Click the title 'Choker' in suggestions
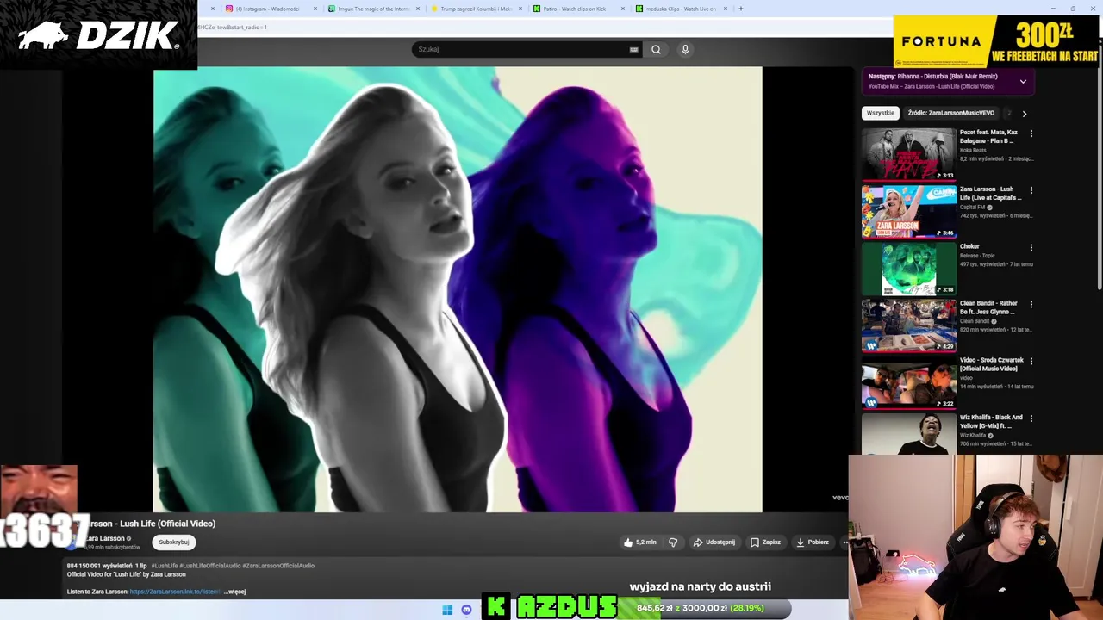The width and height of the screenshot is (1103, 620). (969, 246)
